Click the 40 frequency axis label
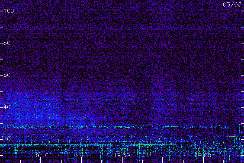The width and height of the screenshot is (244, 163). point(7,107)
